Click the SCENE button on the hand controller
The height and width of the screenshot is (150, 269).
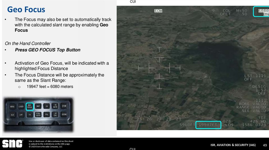pos(64,114)
